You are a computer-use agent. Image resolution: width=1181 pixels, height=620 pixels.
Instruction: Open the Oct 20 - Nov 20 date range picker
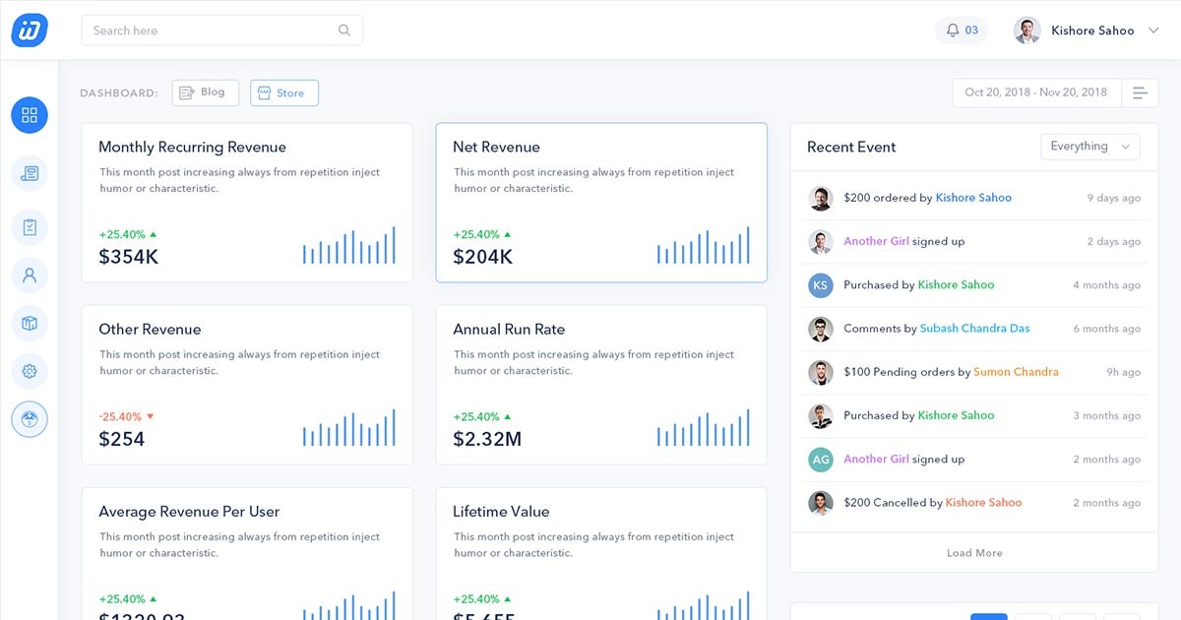[1036, 93]
